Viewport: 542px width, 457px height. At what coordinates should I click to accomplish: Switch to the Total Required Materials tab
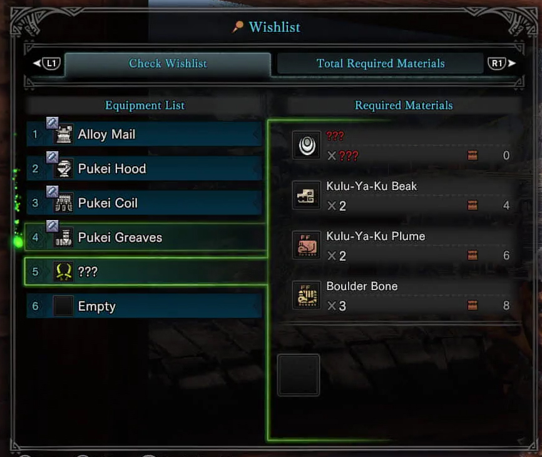pyautogui.click(x=381, y=64)
